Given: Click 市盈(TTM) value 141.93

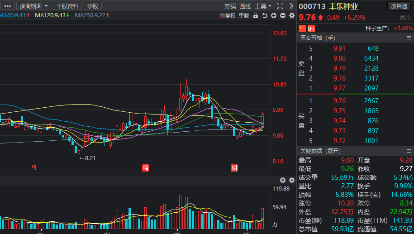Looking at the screenshot, I should pos(402,220).
